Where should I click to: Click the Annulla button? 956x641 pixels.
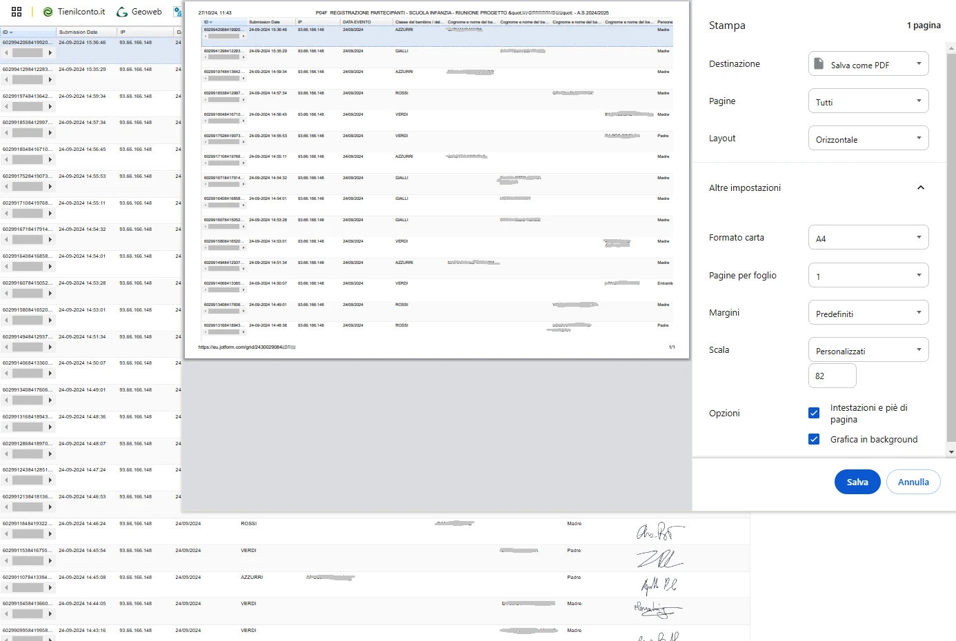point(913,482)
